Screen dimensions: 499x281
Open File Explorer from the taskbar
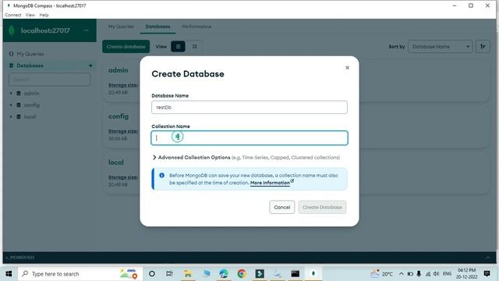pos(188,274)
